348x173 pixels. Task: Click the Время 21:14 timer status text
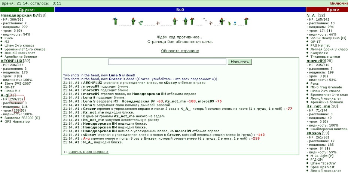[31, 3]
